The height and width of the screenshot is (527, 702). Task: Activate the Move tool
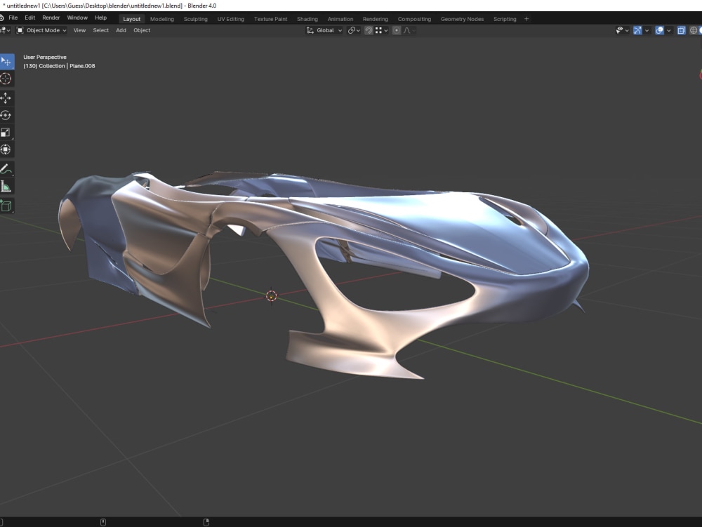click(6, 98)
